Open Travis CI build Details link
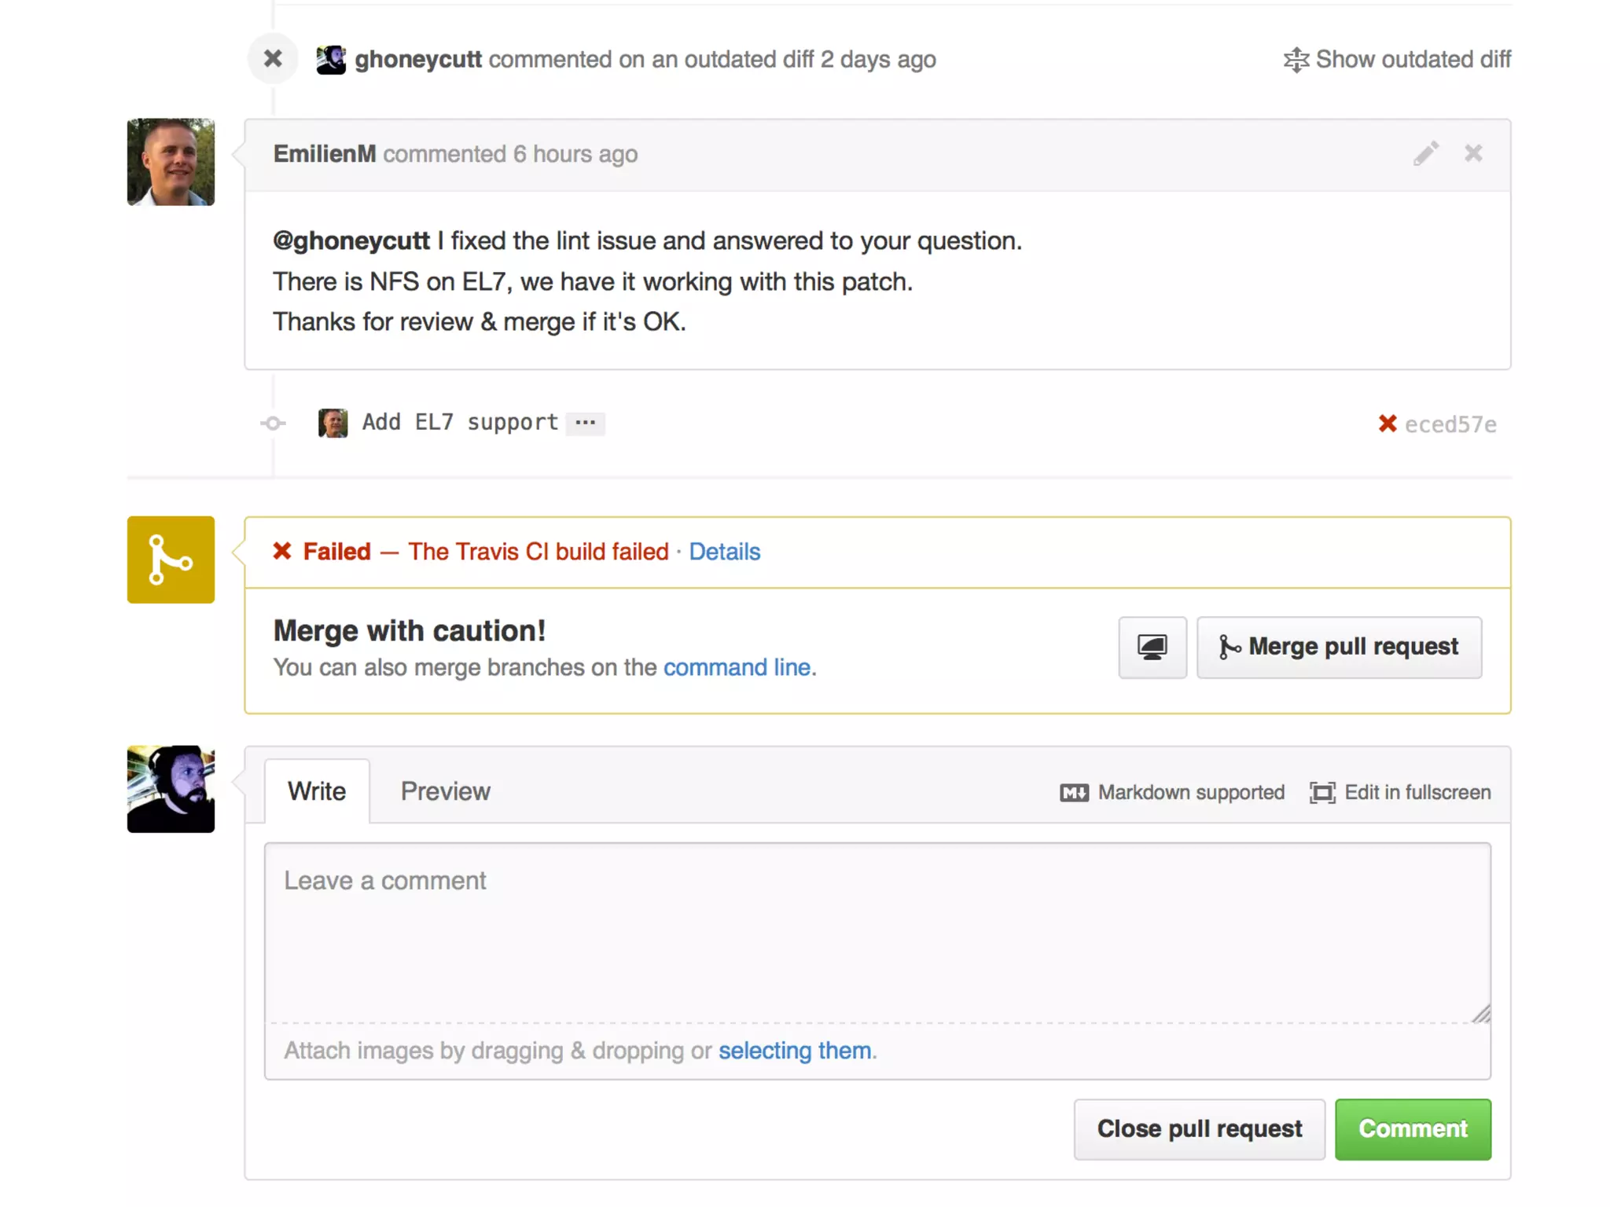This screenshot has width=1610, height=1207. pyautogui.click(x=724, y=552)
